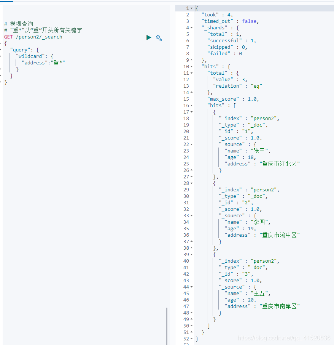Viewport: 334px width, 345px height.
Task: Click the # 模糊查询 comment line
Action: click(x=19, y=24)
